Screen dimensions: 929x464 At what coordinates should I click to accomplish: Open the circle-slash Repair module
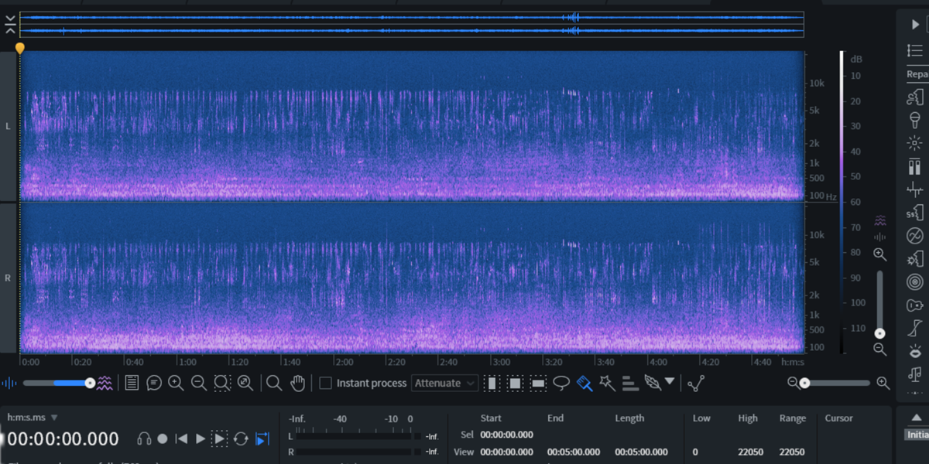[915, 236]
